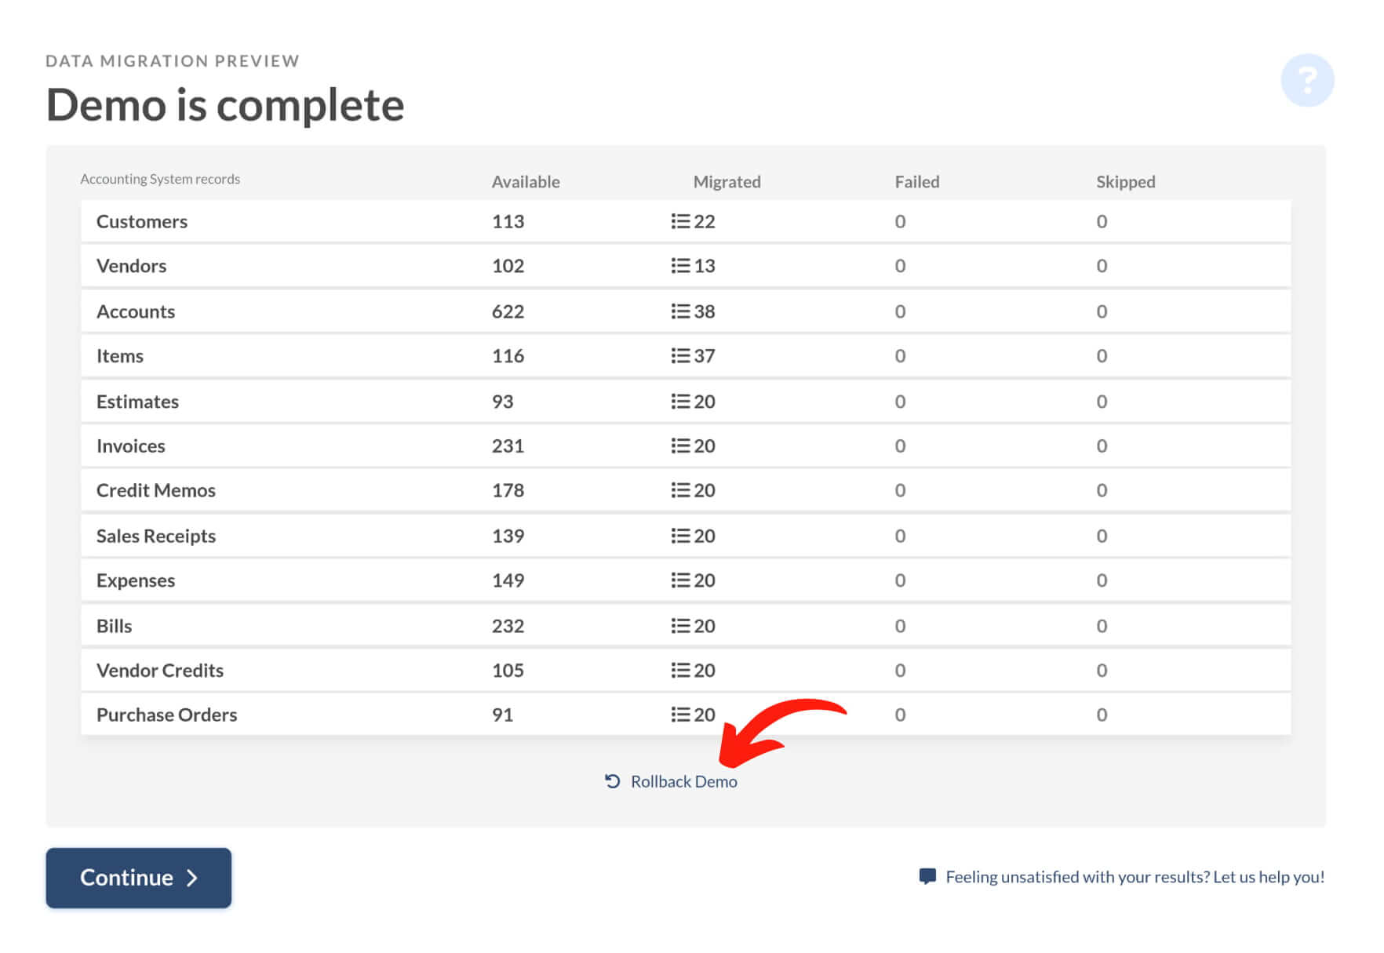Select the Expenses row label

[136, 580]
